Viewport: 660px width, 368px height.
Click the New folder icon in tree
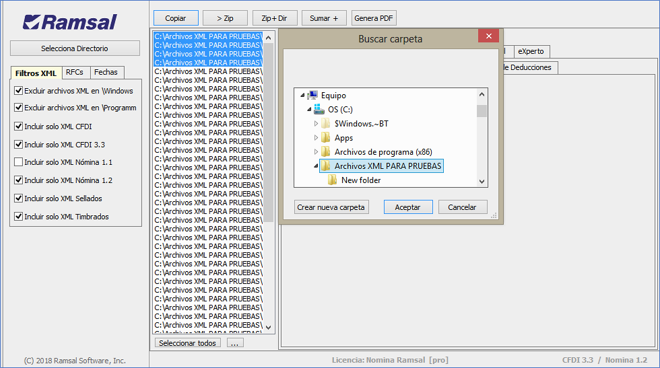click(x=332, y=180)
